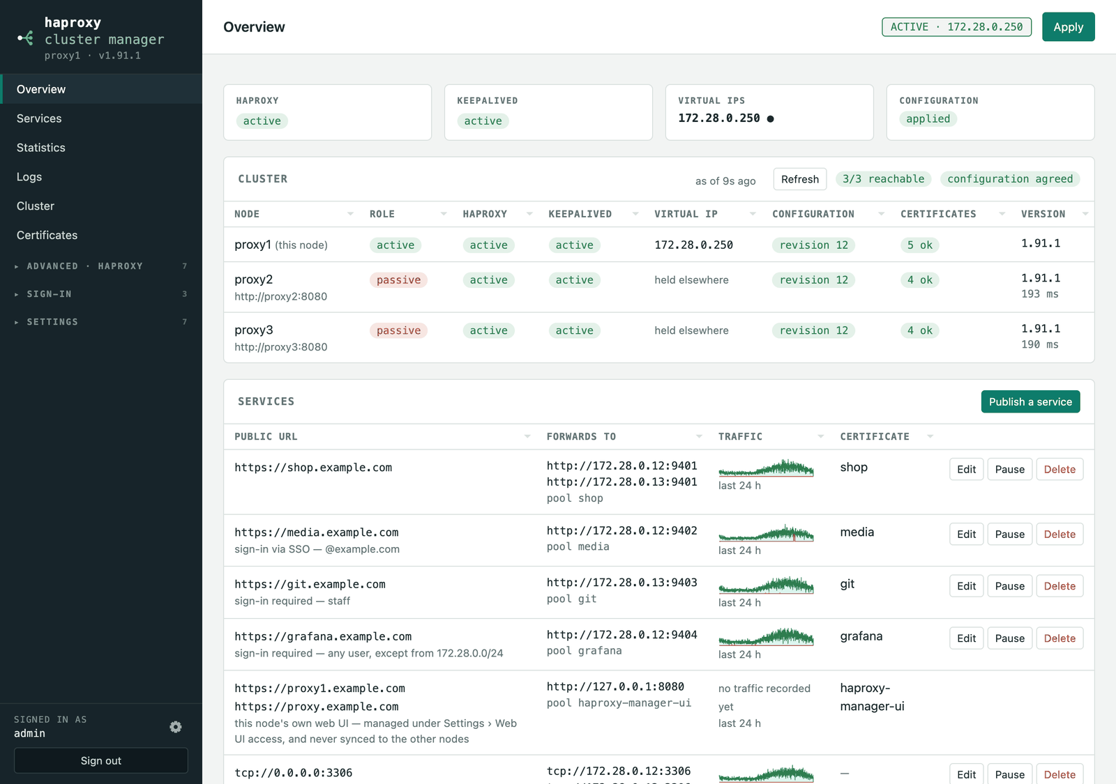
Task: Delete the git.example.com service
Action: pos(1060,586)
